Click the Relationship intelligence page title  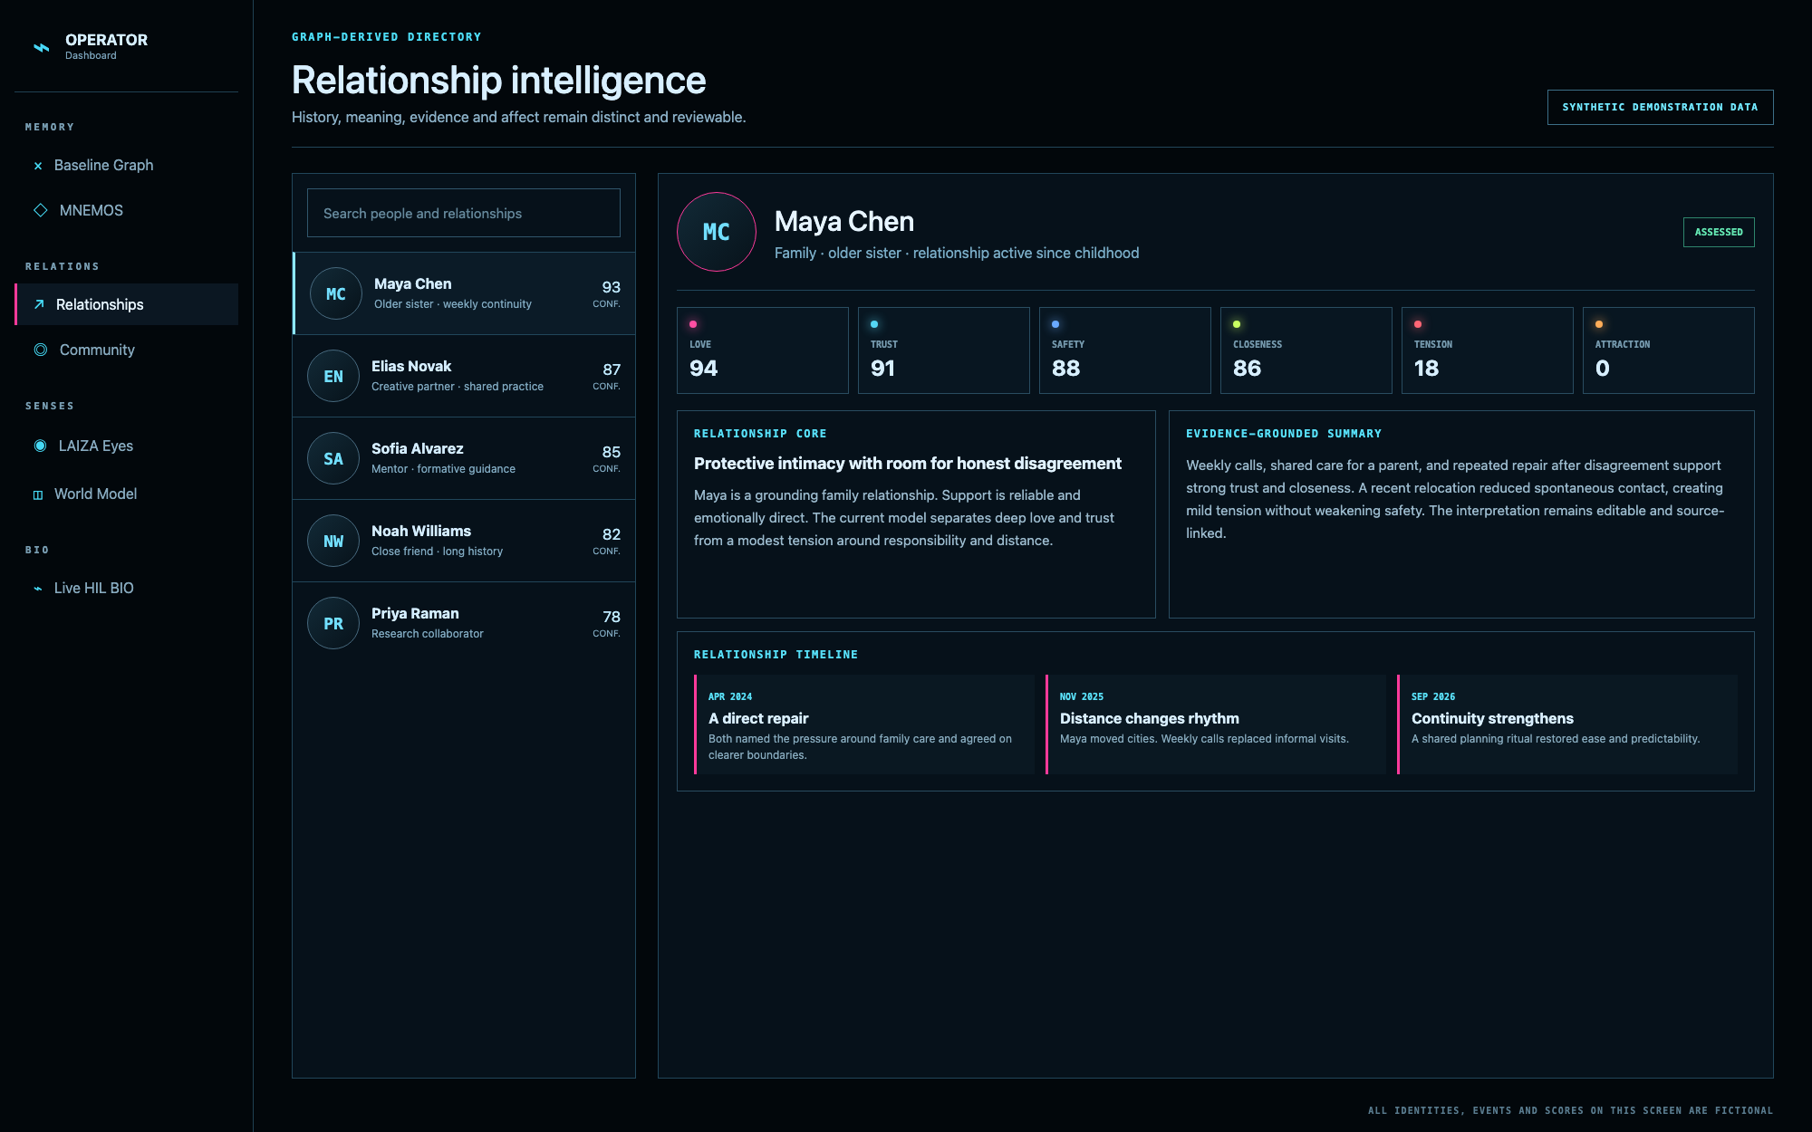click(498, 81)
